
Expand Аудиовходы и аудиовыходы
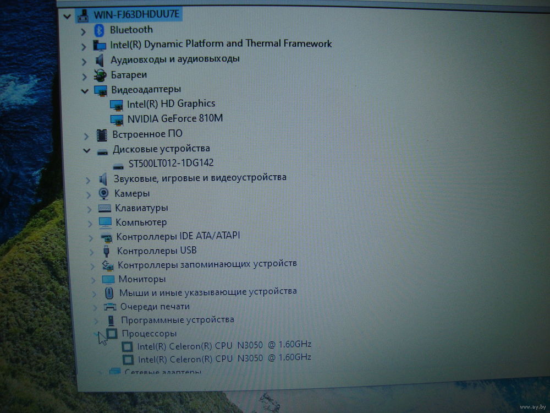click(x=84, y=62)
